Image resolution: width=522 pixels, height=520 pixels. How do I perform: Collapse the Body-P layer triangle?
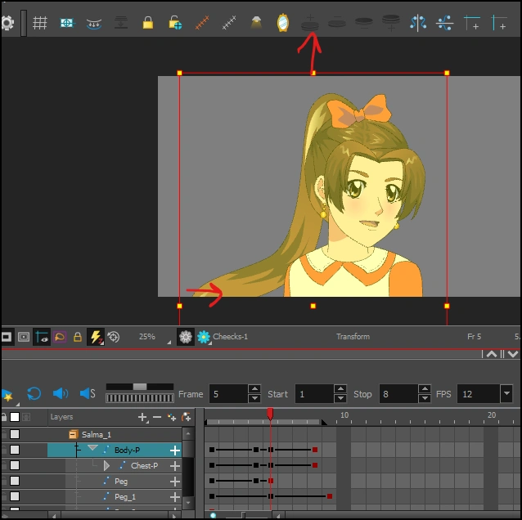(x=93, y=448)
